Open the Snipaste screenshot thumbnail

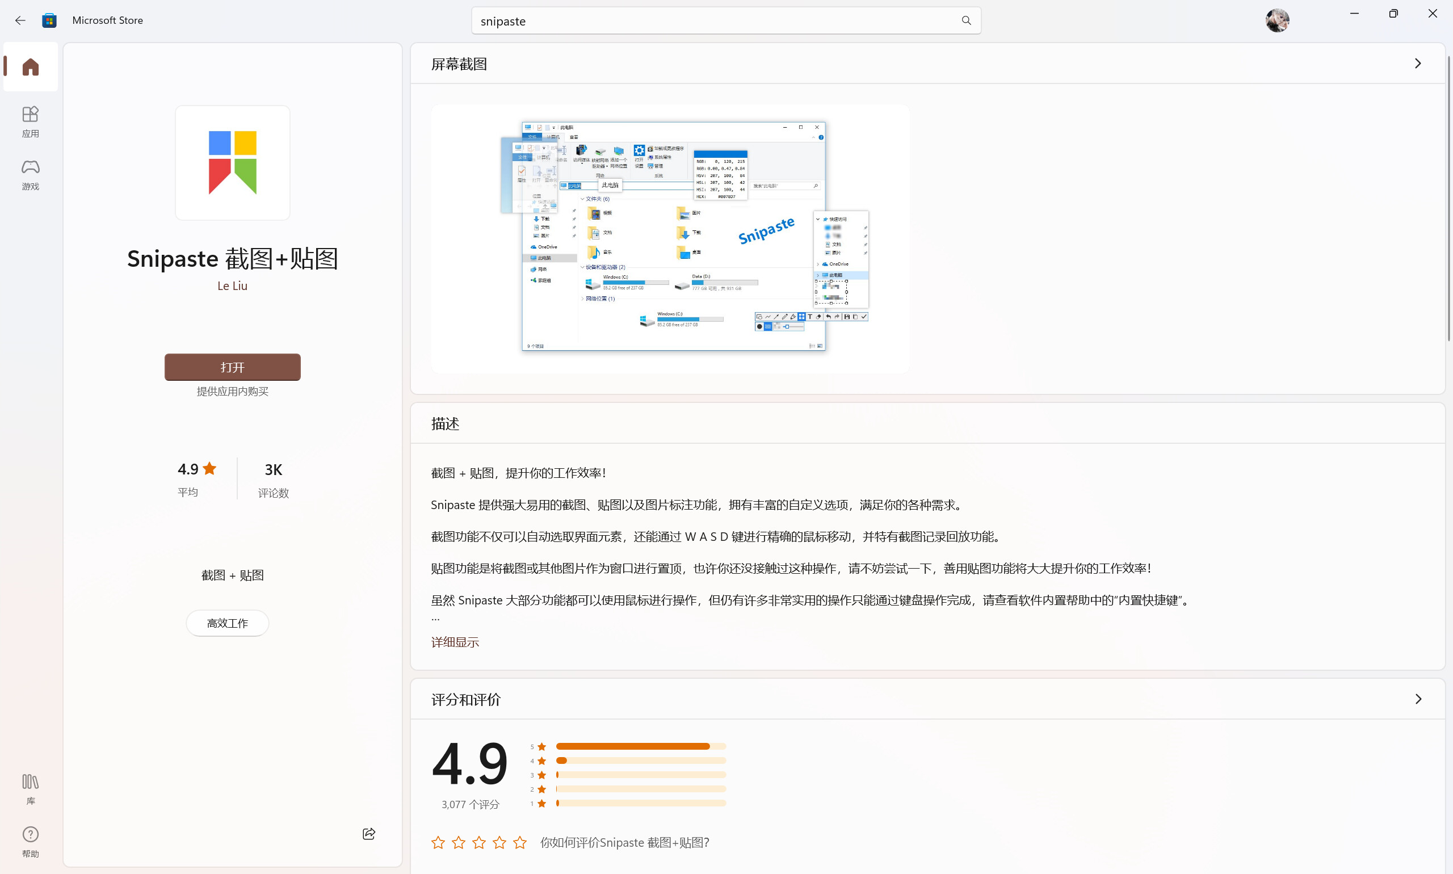(670, 238)
